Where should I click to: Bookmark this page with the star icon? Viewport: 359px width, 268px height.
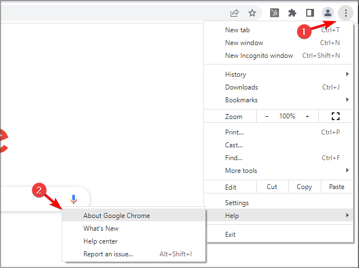coord(252,13)
